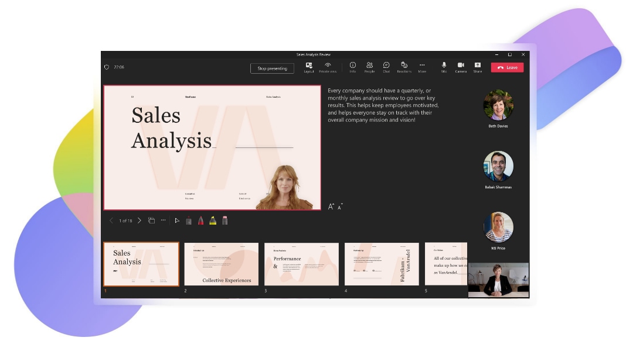This screenshot has width=626, height=351.
Task: Select the Performance slide 3 thumbnail
Action: tap(301, 264)
